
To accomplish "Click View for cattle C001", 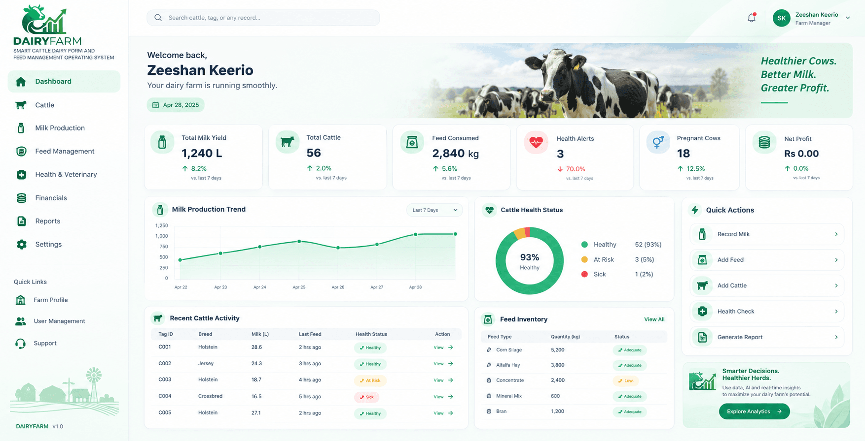I will [443, 347].
